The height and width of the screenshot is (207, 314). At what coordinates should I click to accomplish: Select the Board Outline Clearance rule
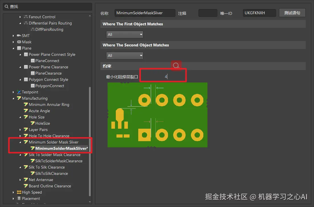50,186
